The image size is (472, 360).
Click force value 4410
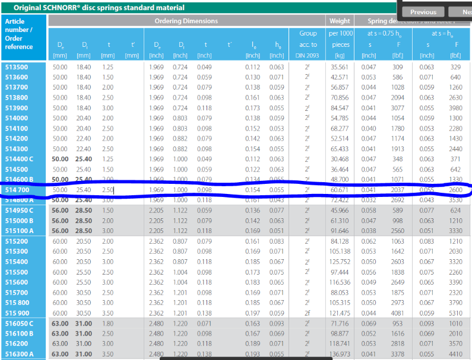(x=456, y=354)
